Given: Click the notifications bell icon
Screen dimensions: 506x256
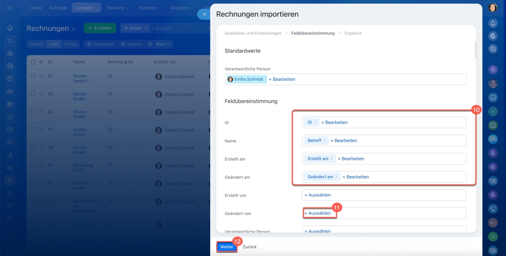Looking at the screenshot, I should pos(493,23).
